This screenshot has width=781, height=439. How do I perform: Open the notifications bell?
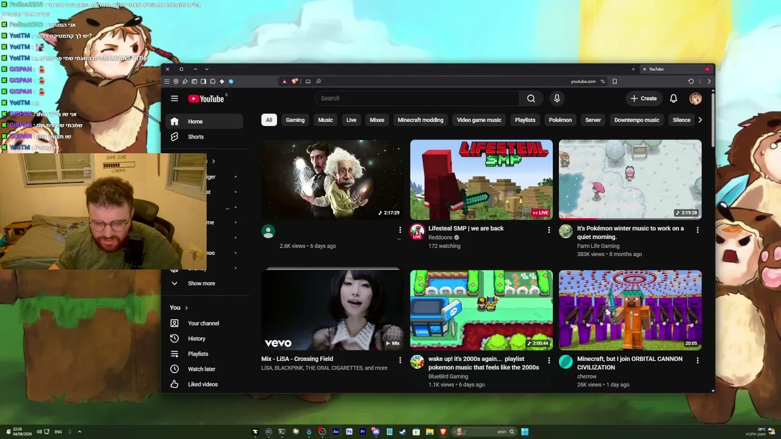click(674, 98)
